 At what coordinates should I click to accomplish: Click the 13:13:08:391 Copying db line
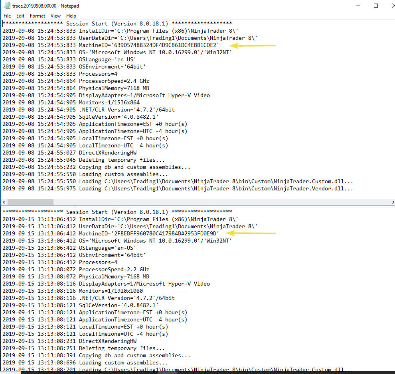click(x=97, y=355)
